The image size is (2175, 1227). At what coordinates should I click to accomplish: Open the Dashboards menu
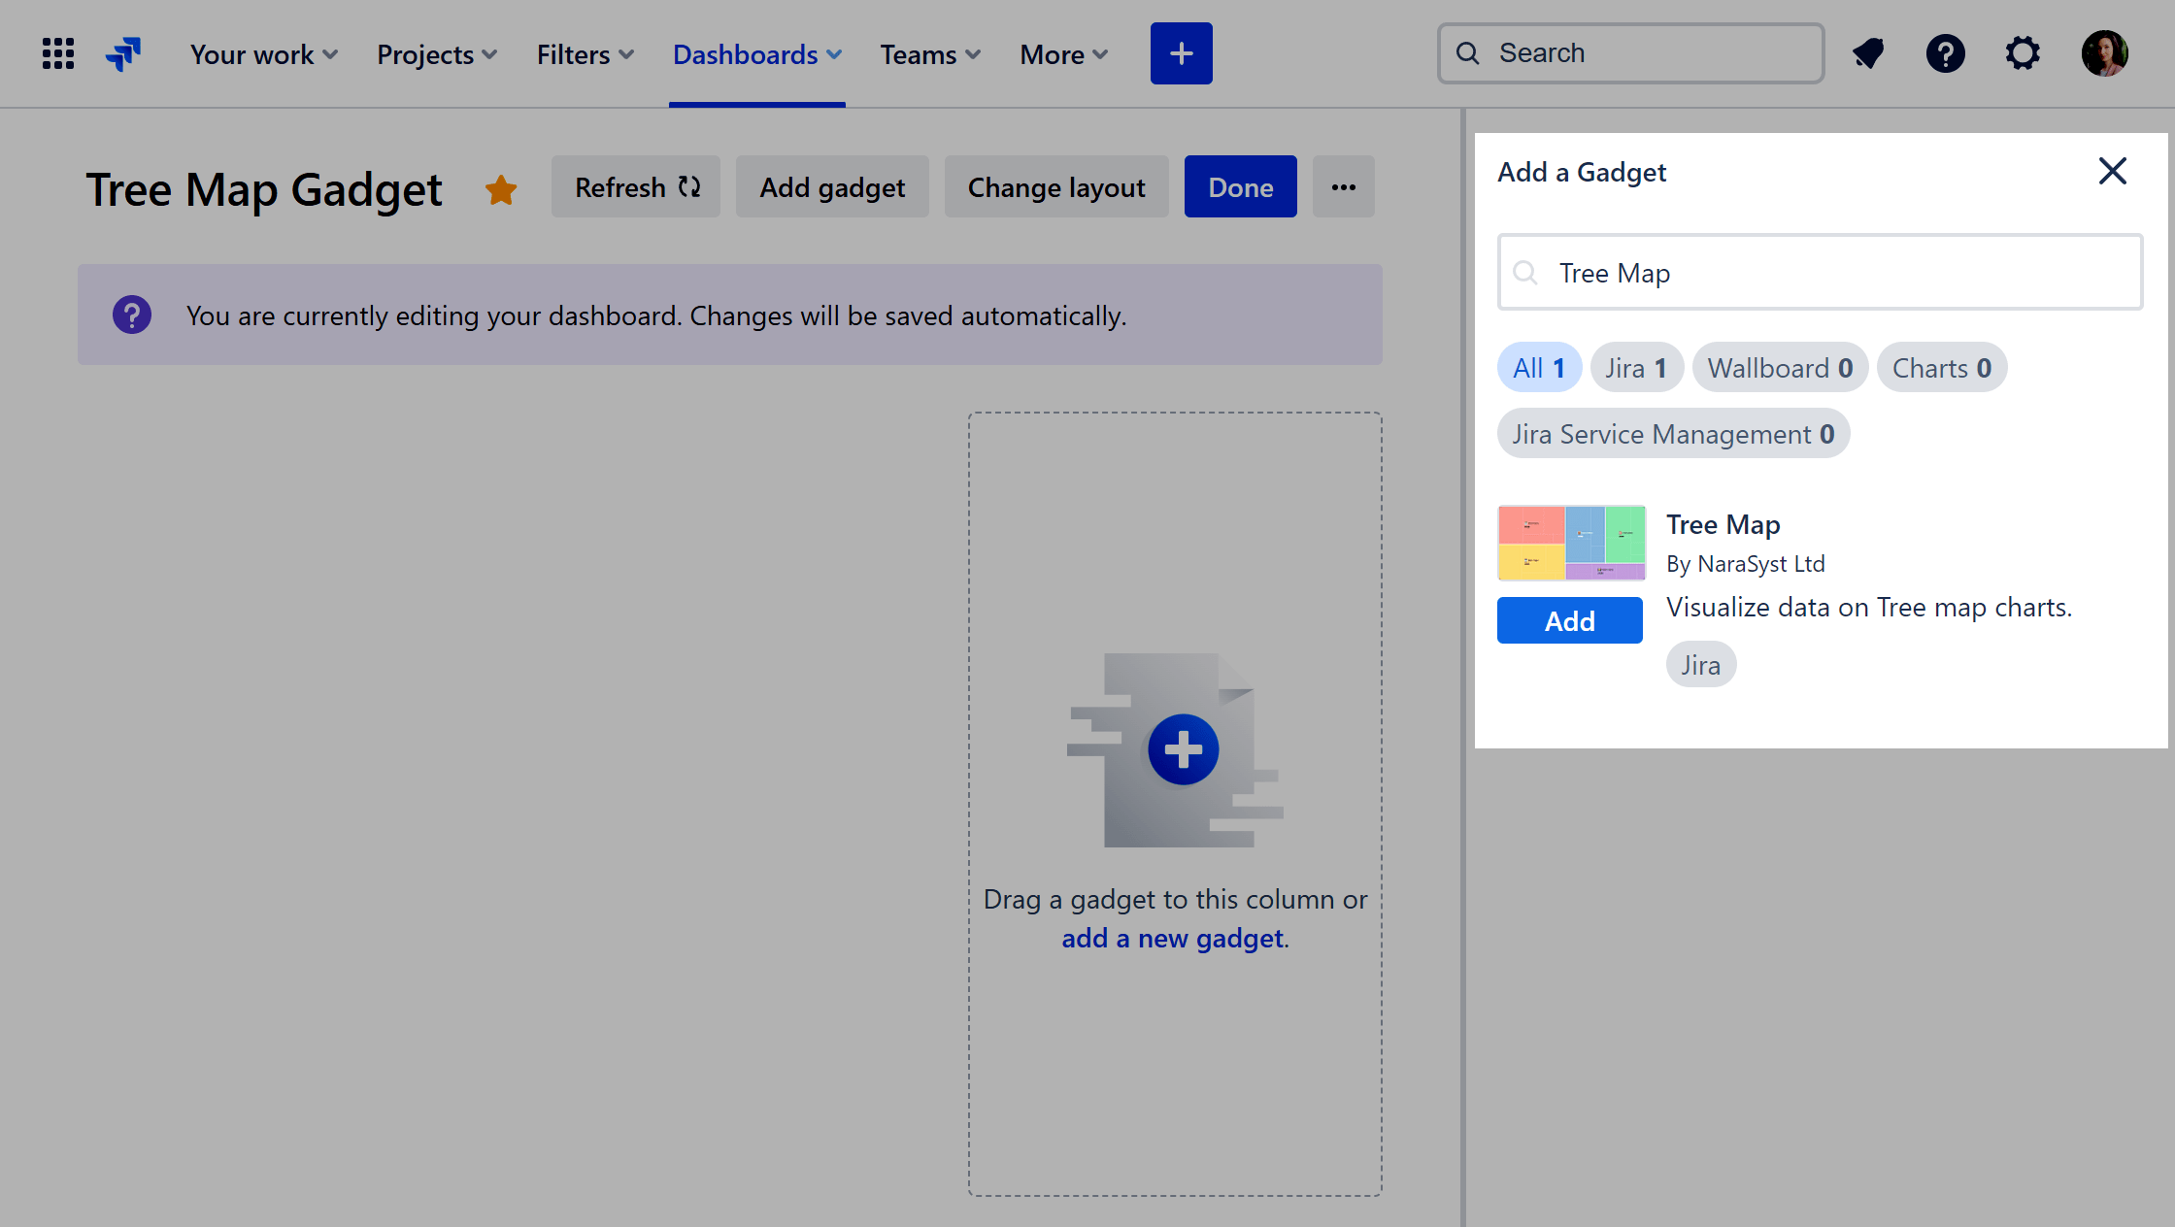click(756, 54)
